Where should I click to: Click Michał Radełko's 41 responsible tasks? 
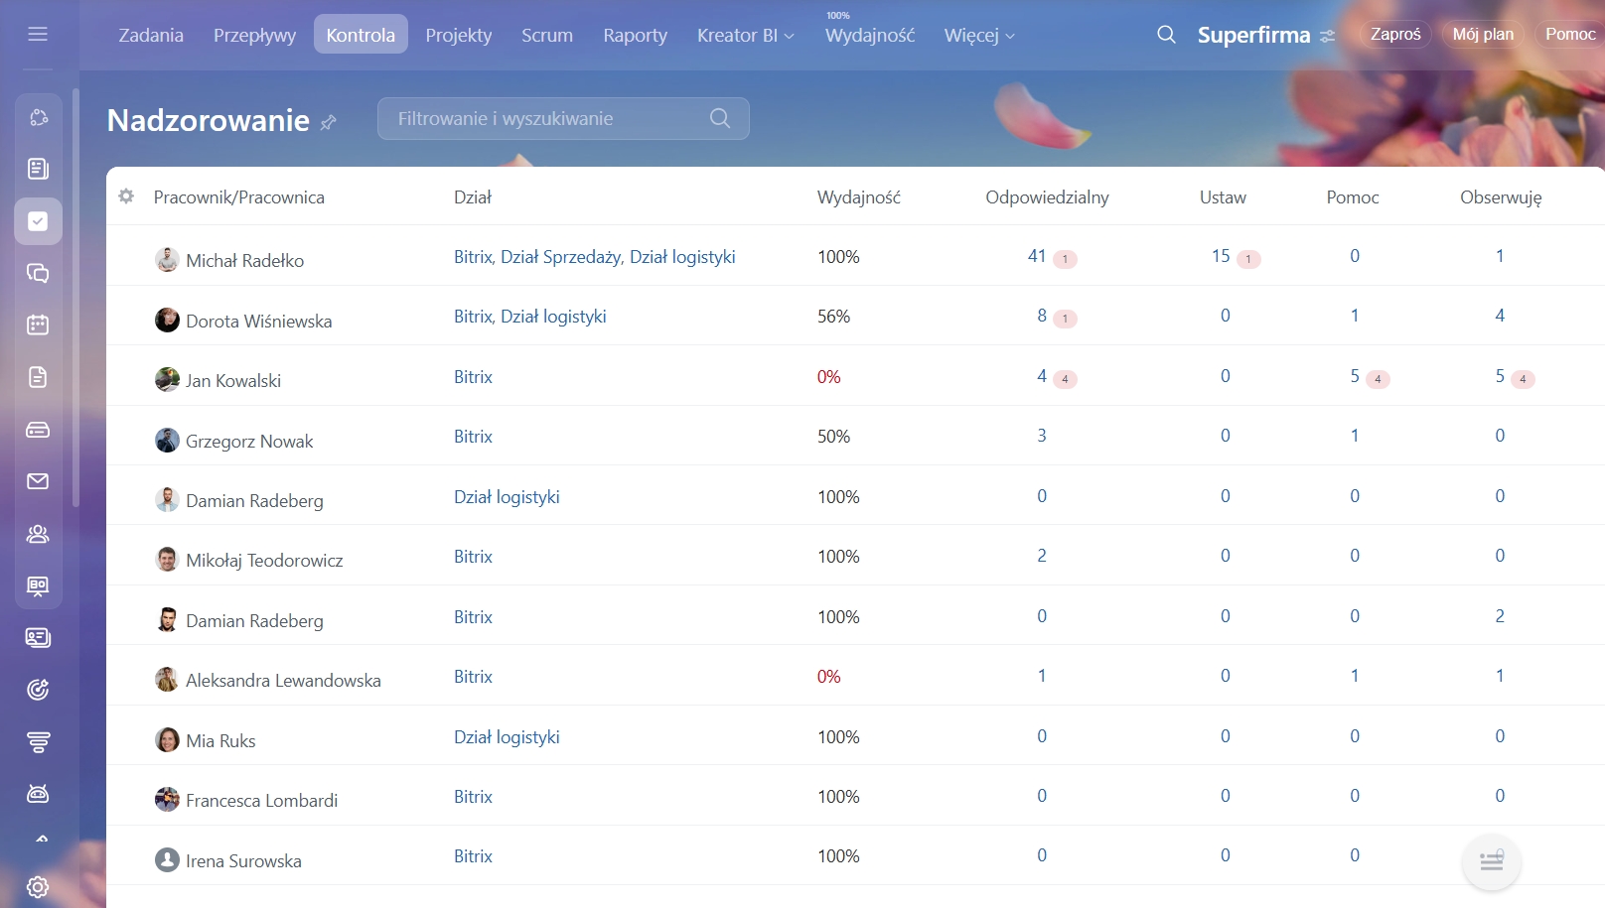1037,256
